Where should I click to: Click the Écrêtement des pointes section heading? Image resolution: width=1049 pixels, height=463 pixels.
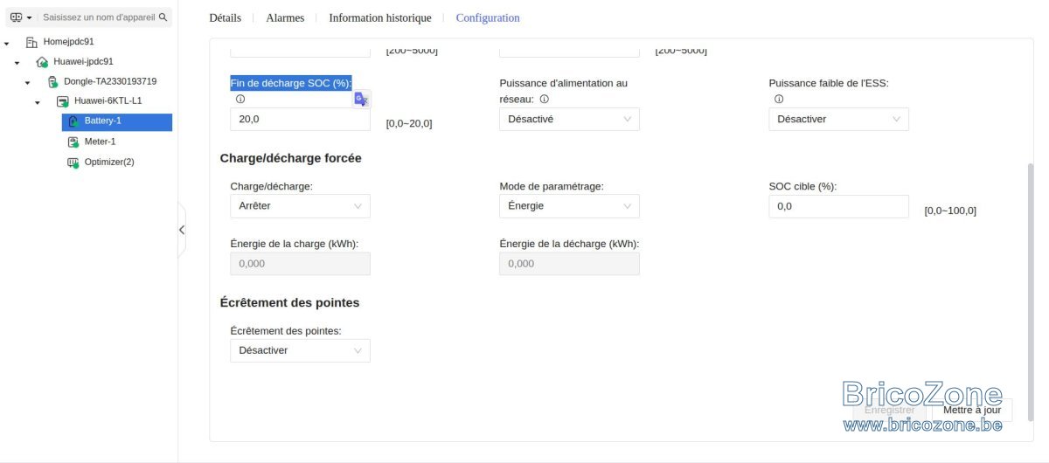289,302
